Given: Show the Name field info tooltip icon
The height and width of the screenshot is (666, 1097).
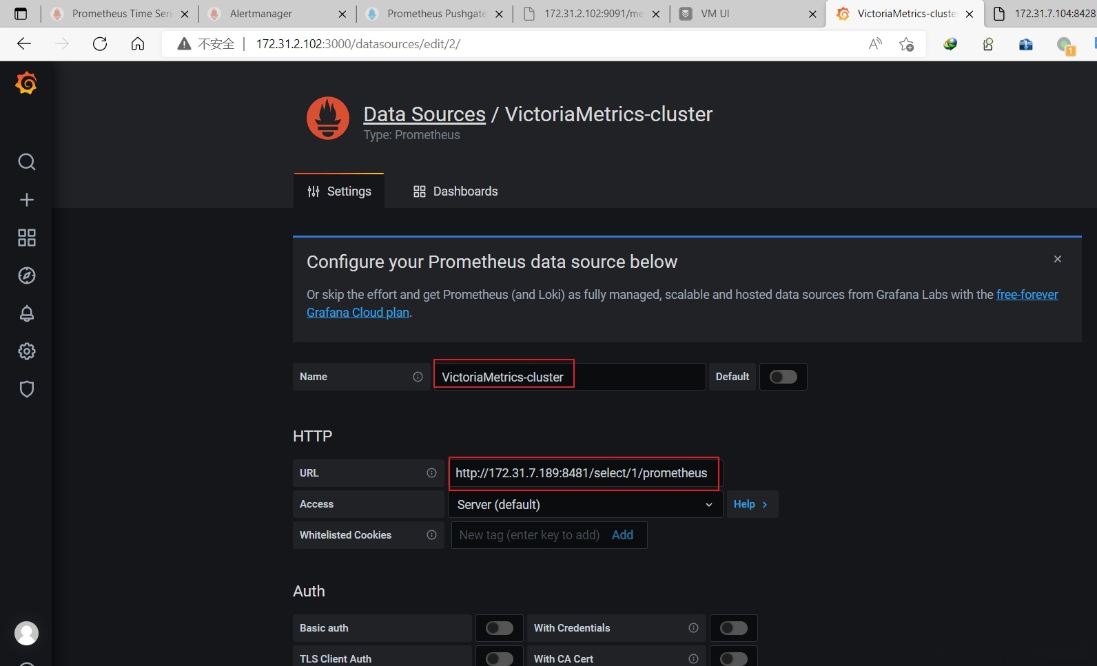Looking at the screenshot, I should (x=418, y=377).
